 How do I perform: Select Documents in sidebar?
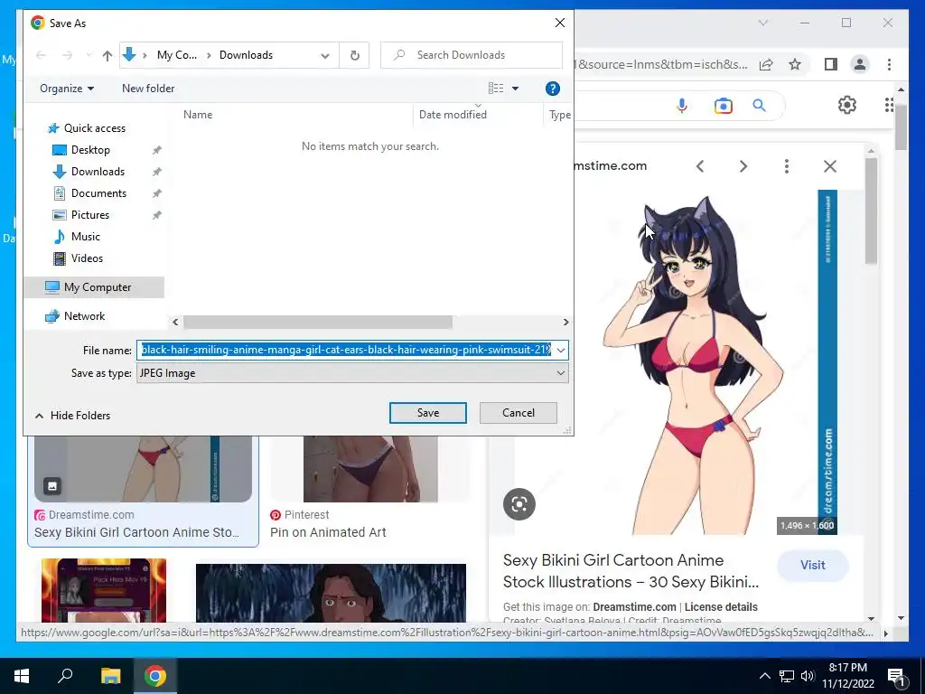click(x=98, y=193)
